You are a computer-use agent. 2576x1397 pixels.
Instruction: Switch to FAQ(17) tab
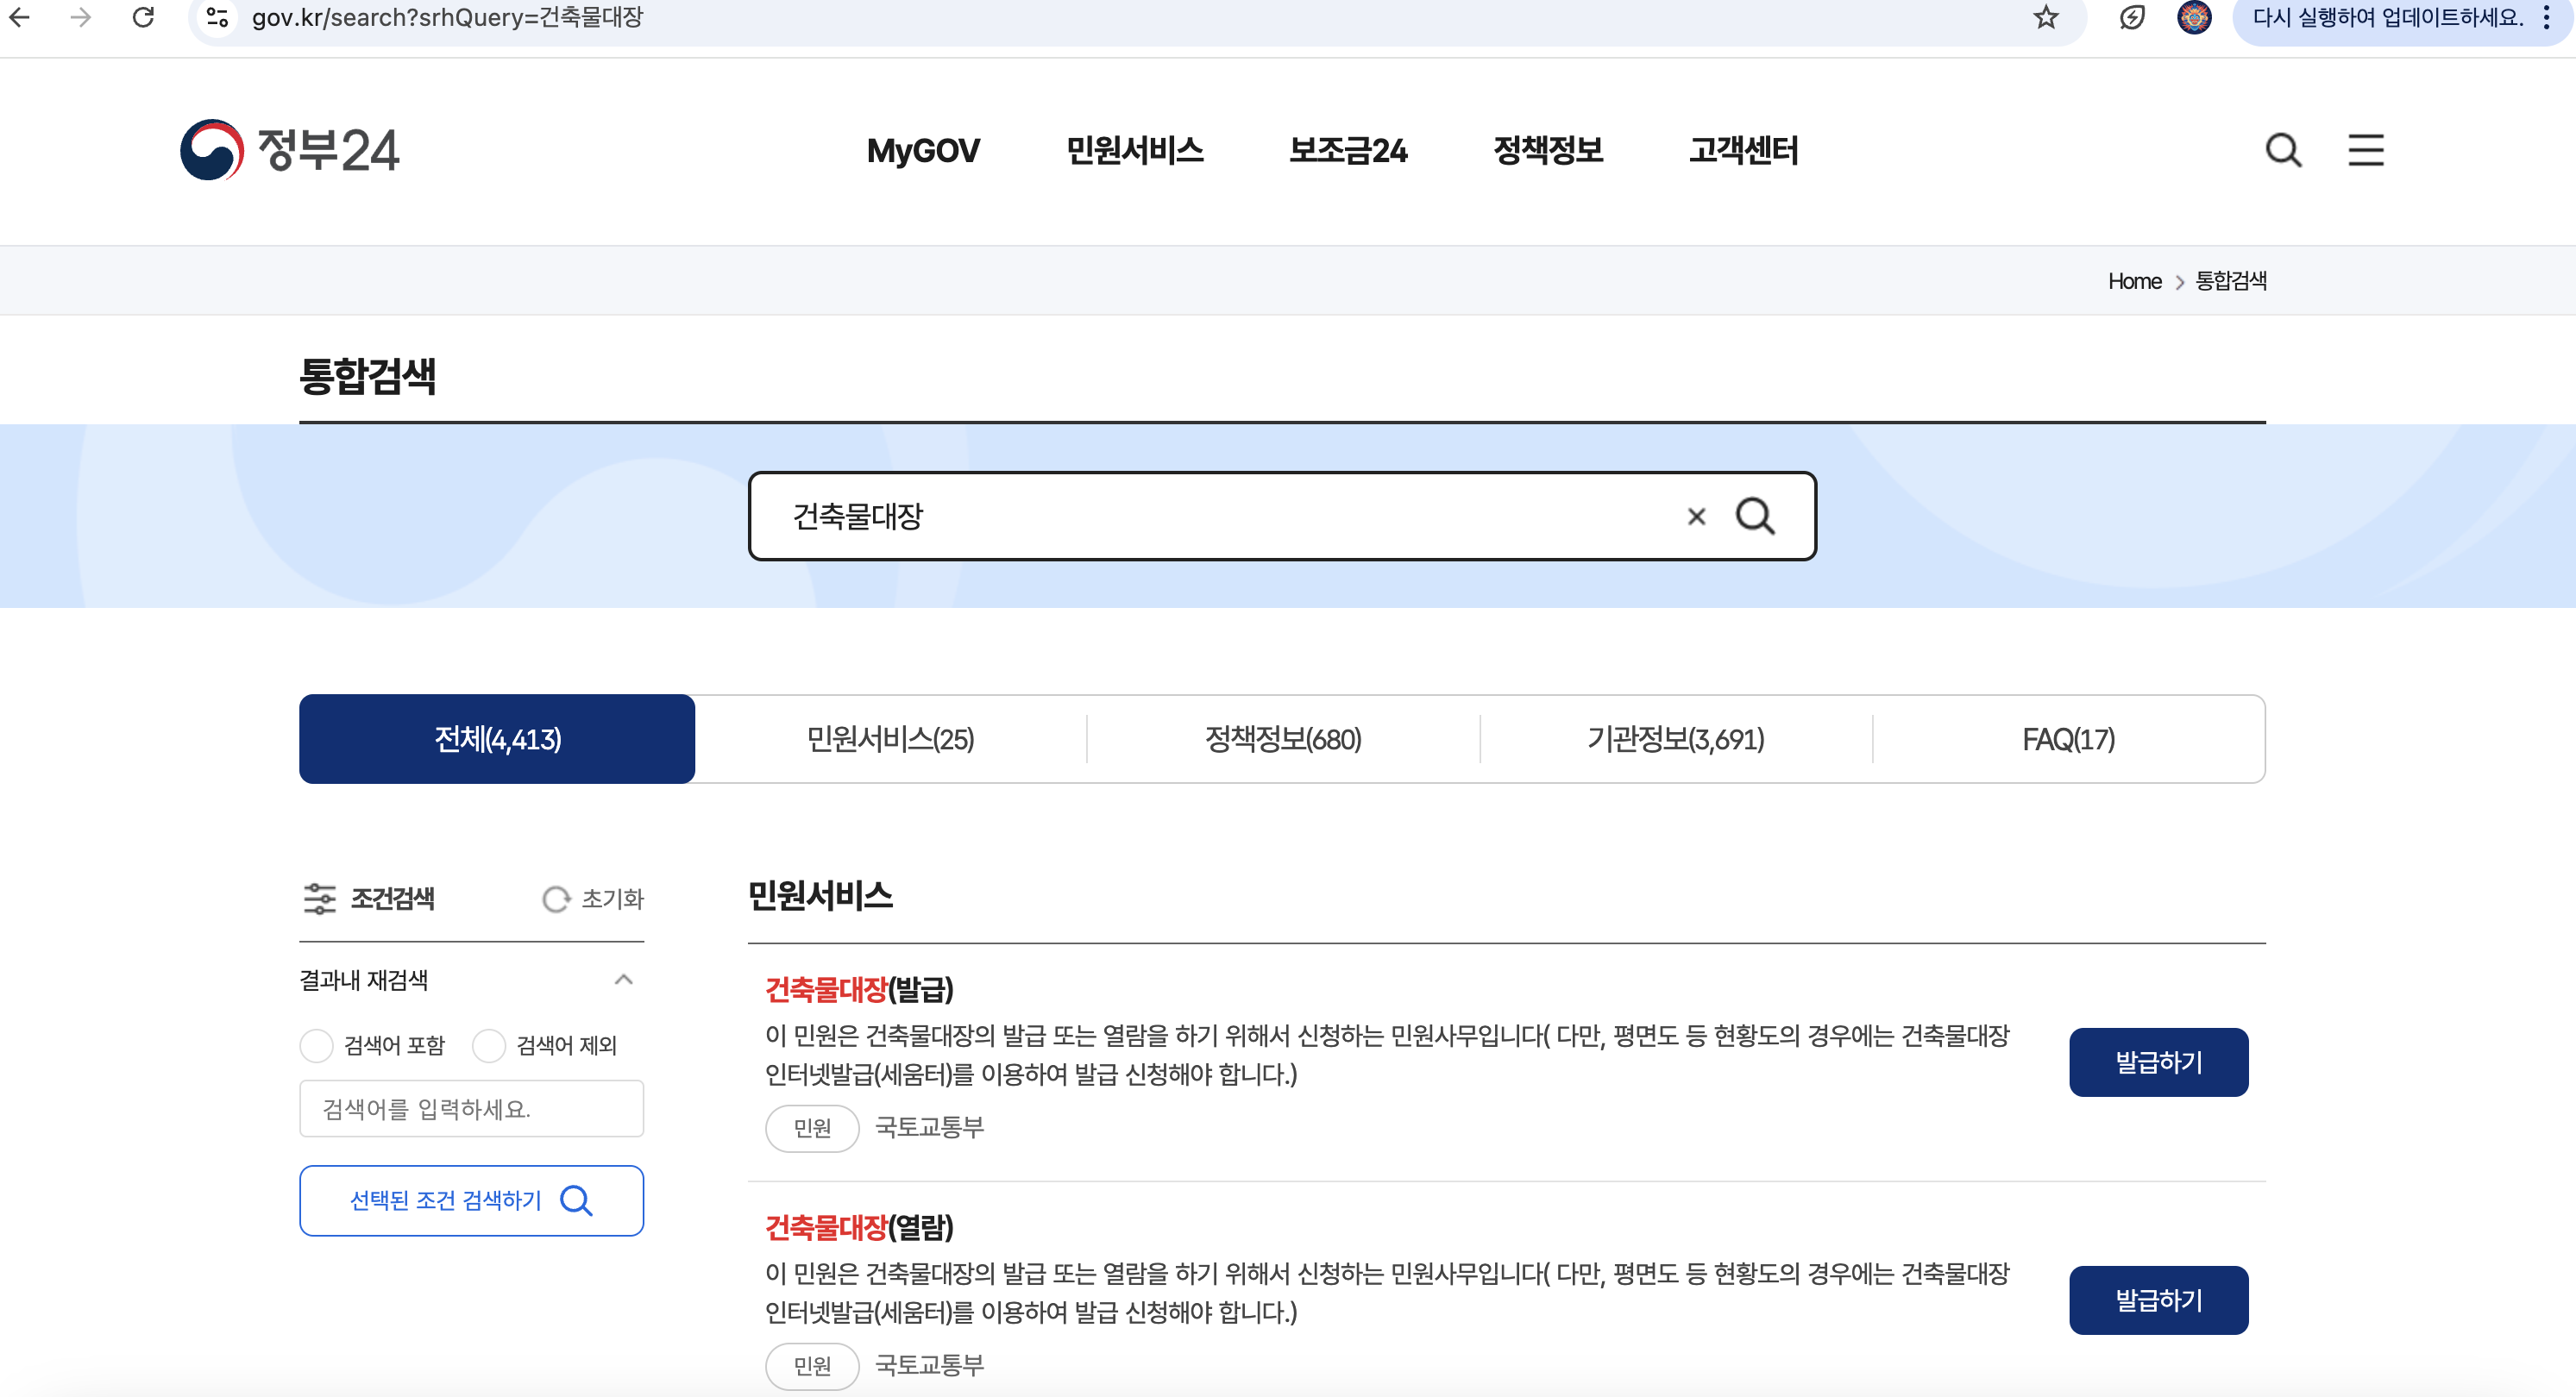click(2068, 740)
